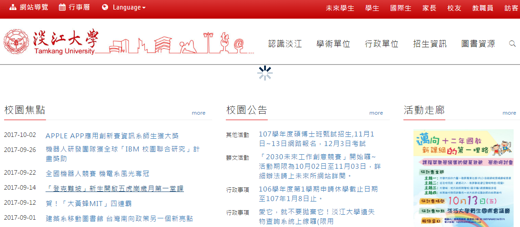Open news about IBM 校園聯合研究 grant
Screen dimensions: 520x227
(x=122, y=154)
